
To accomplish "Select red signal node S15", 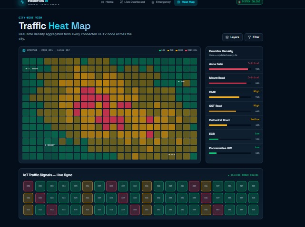I will [194, 186].
